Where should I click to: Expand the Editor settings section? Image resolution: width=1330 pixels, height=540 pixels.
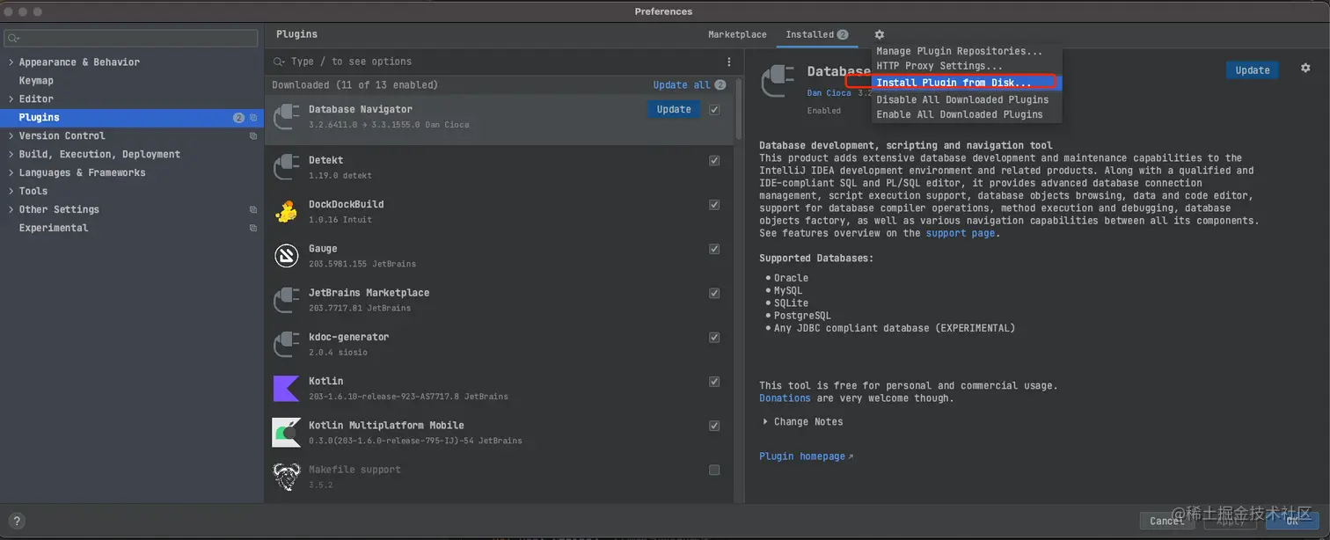click(x=11, y=99)
